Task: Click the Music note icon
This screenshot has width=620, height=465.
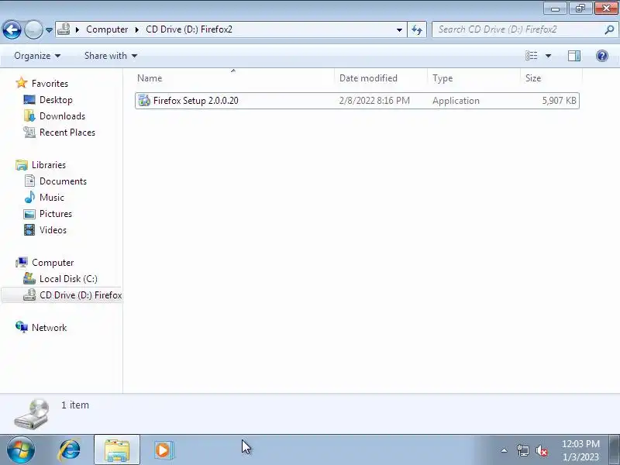Action: click(x=29, y=197)
